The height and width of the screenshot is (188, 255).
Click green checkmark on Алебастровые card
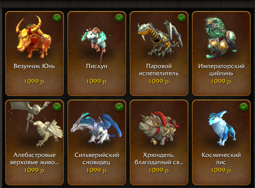(57, 107)
